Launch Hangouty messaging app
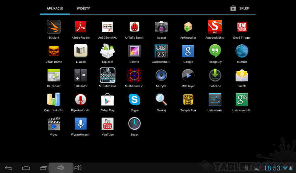Screen dimensions: 296x173 pos(215,51)
